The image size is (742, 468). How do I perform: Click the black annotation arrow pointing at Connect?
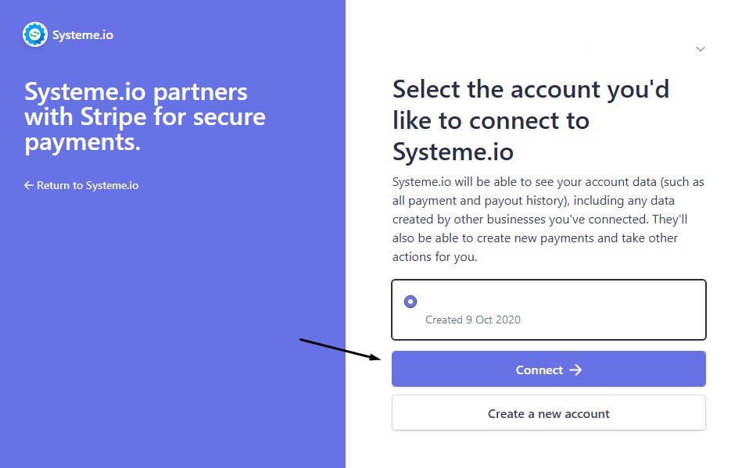click(341, 349)
